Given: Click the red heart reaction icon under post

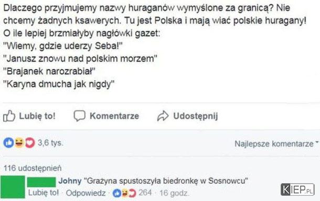Looking at the screenshot, I should 30,142.
